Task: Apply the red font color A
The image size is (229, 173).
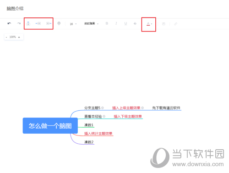Action: coord(148,24)
